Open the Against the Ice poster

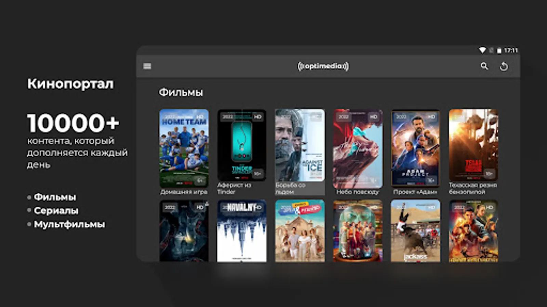click(300, 145)
